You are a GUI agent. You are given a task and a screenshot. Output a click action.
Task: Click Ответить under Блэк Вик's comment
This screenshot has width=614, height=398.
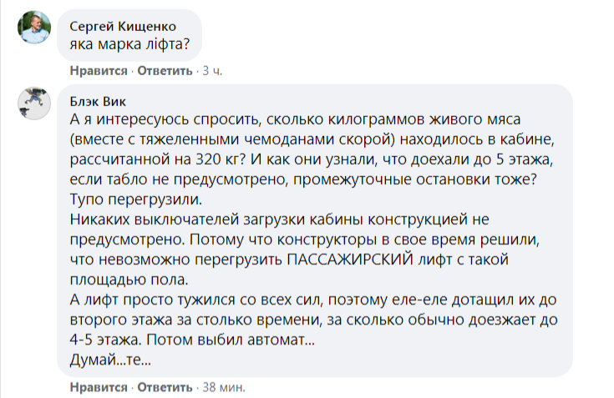coord(165,388)
